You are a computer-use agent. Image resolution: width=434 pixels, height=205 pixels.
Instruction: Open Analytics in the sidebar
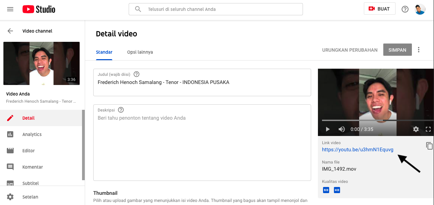[x=32, y=134]
